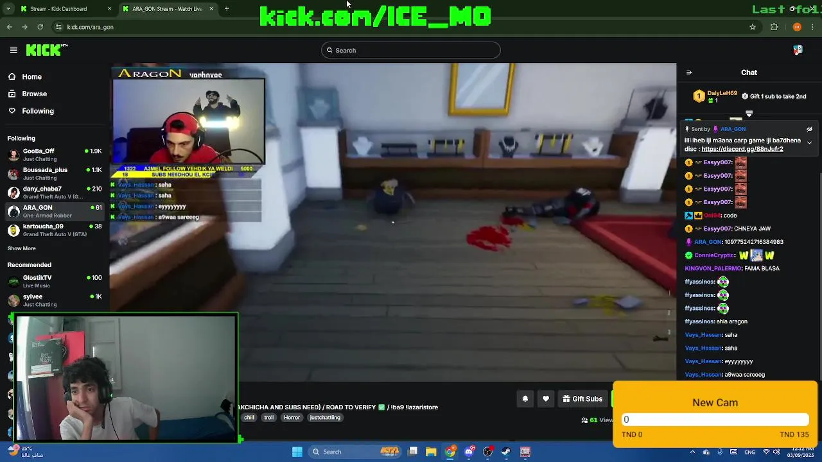822x462 pixels.
Task: Click Vays_Hassan a9waa sareeeg message
Action: (725, 375)
